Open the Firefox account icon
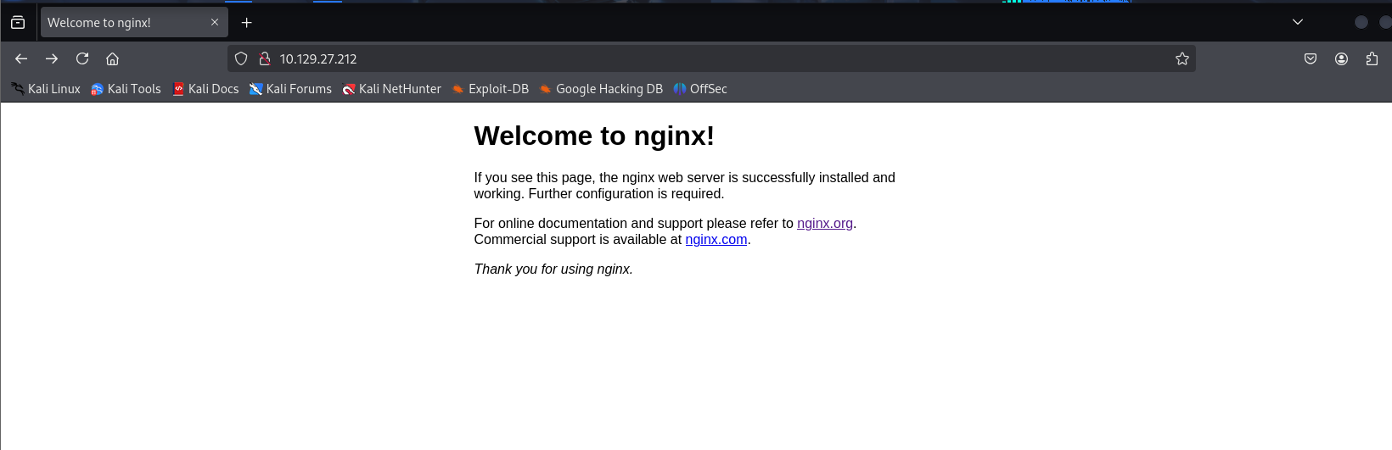 tap(1341, 58)
